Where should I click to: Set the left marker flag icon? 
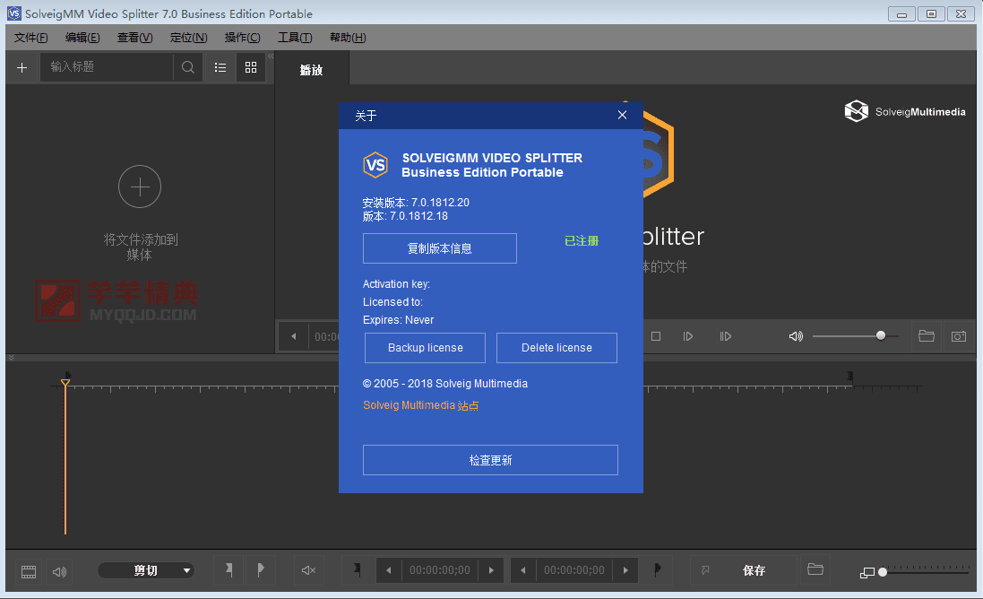pos(229,570)
